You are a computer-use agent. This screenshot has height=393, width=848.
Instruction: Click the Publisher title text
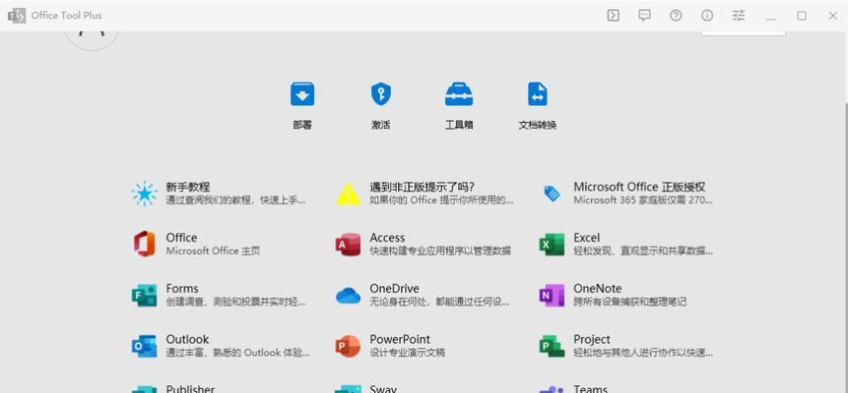(x=190, y=389)
